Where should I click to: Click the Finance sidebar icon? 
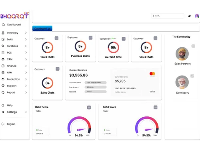[3, 66]
